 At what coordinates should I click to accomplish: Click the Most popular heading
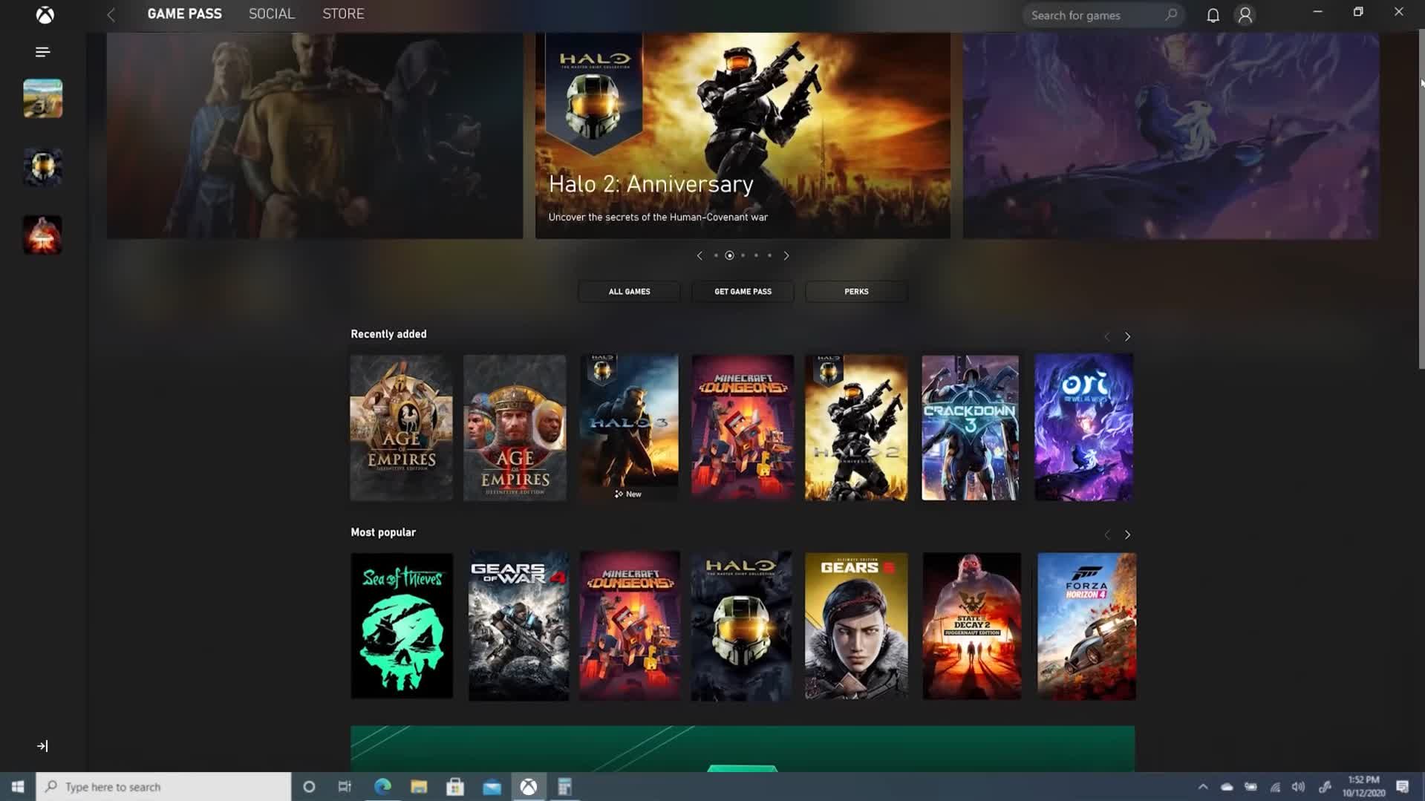click(383, 532)
